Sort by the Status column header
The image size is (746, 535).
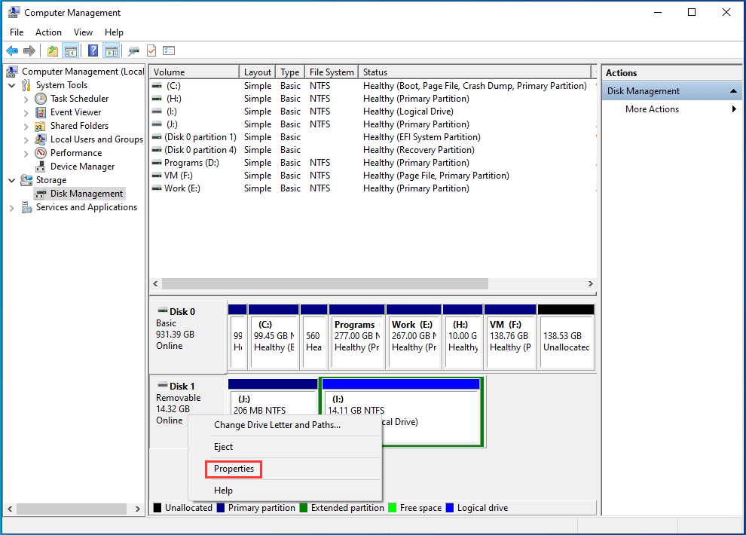475,72
